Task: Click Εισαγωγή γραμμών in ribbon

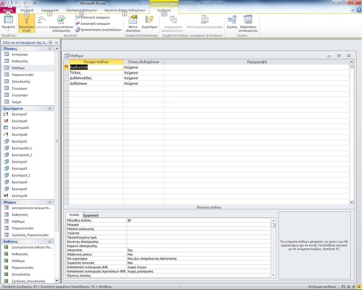Action: tap(93, 17)
